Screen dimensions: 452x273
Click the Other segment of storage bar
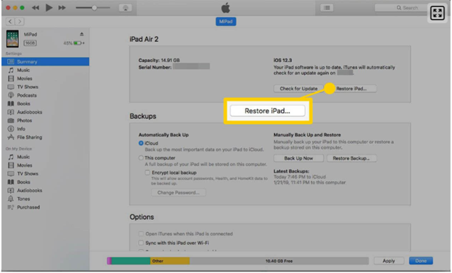click(169, 261)
